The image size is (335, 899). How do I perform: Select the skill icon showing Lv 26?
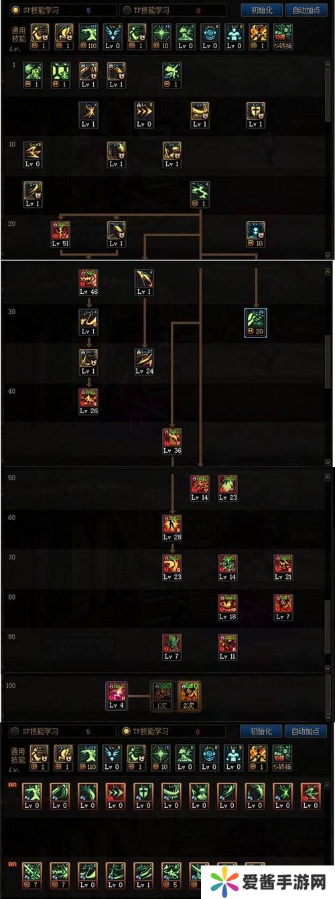[x=88, y=401]
